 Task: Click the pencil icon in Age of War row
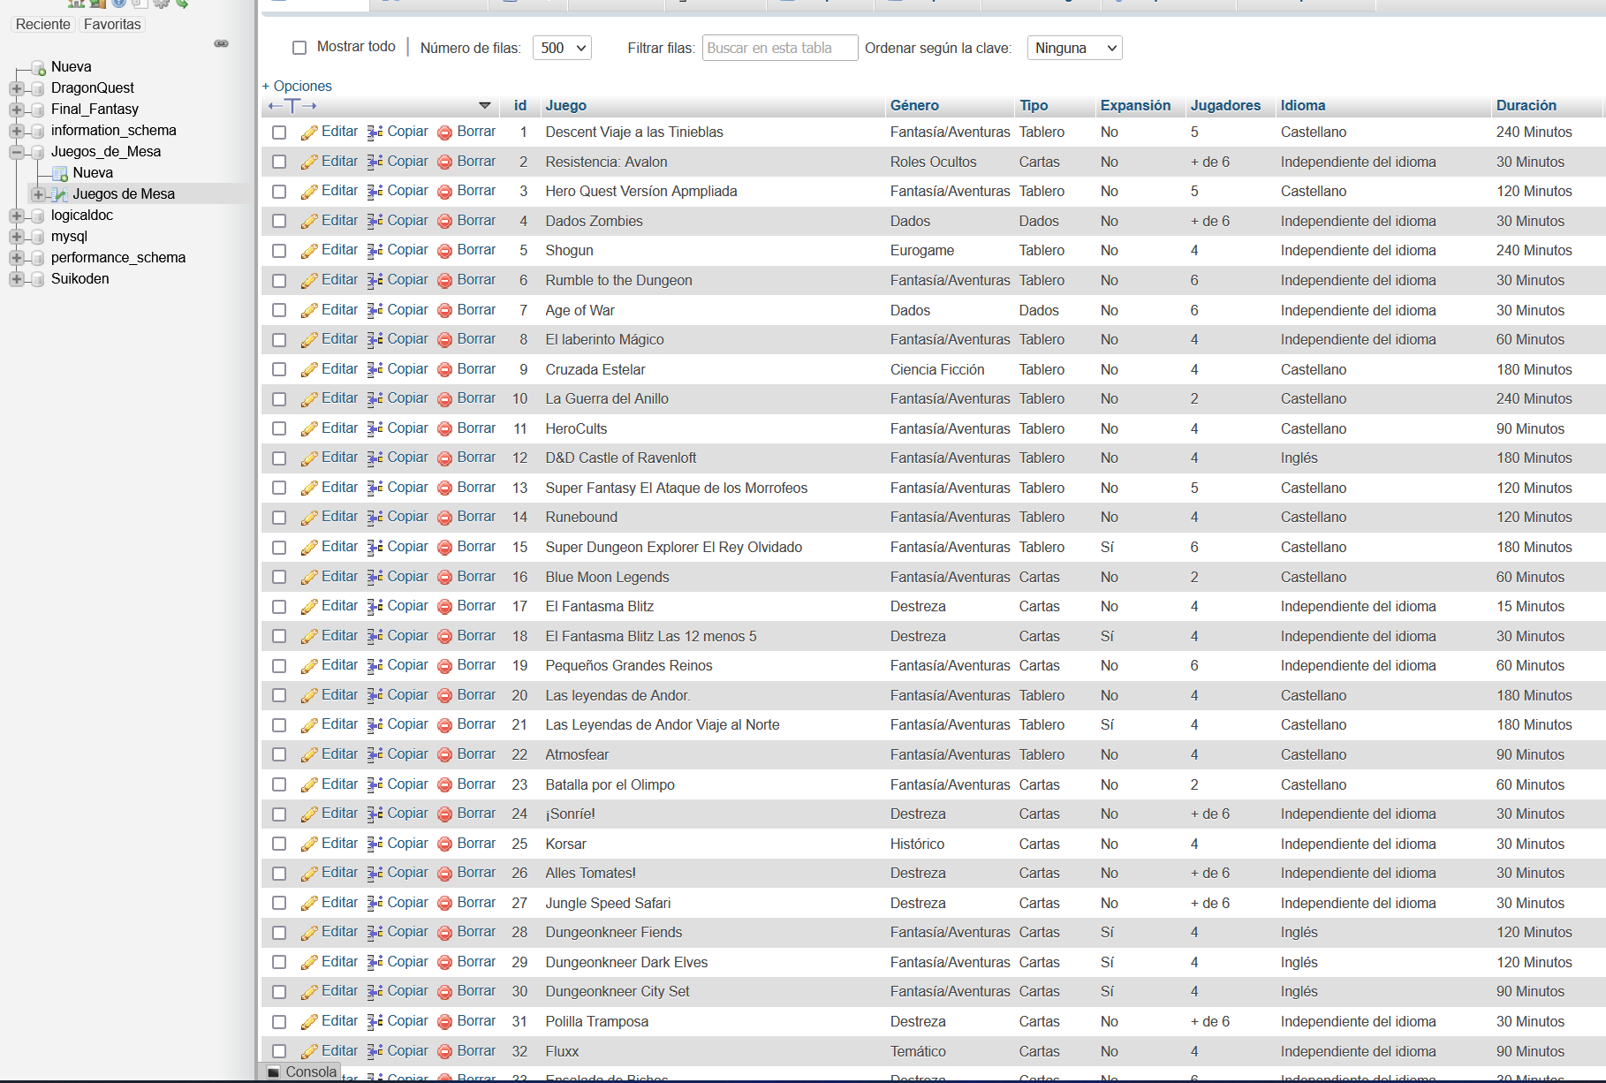(x=309, y=311)
